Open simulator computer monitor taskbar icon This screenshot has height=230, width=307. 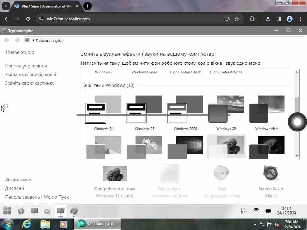point(34,211)
